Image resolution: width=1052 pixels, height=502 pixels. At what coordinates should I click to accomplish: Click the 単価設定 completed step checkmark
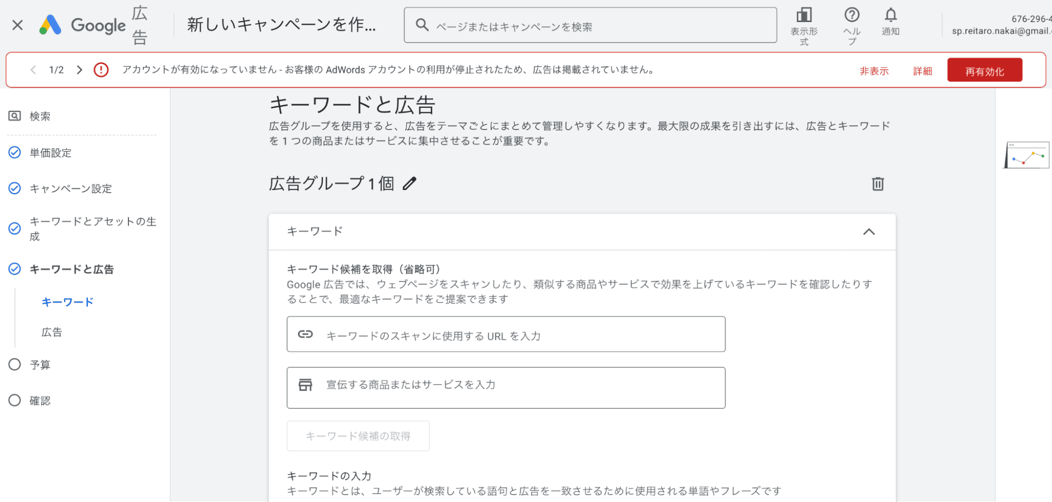15,153
